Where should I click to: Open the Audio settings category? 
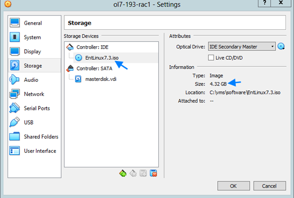click(x=34, y=80)
